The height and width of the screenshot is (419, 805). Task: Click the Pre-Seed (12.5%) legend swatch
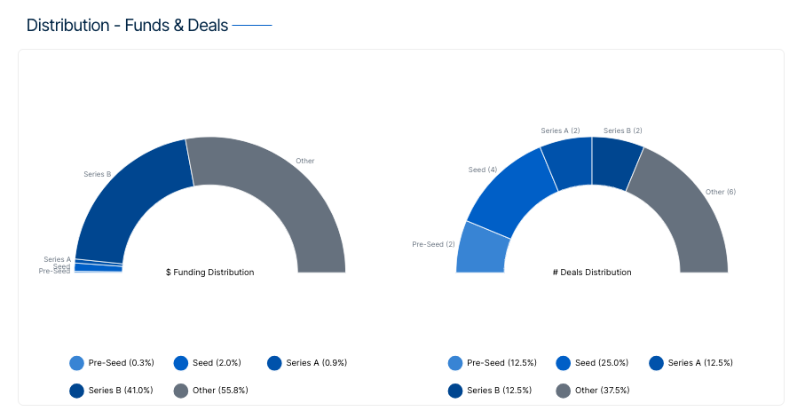coord(455,363)
